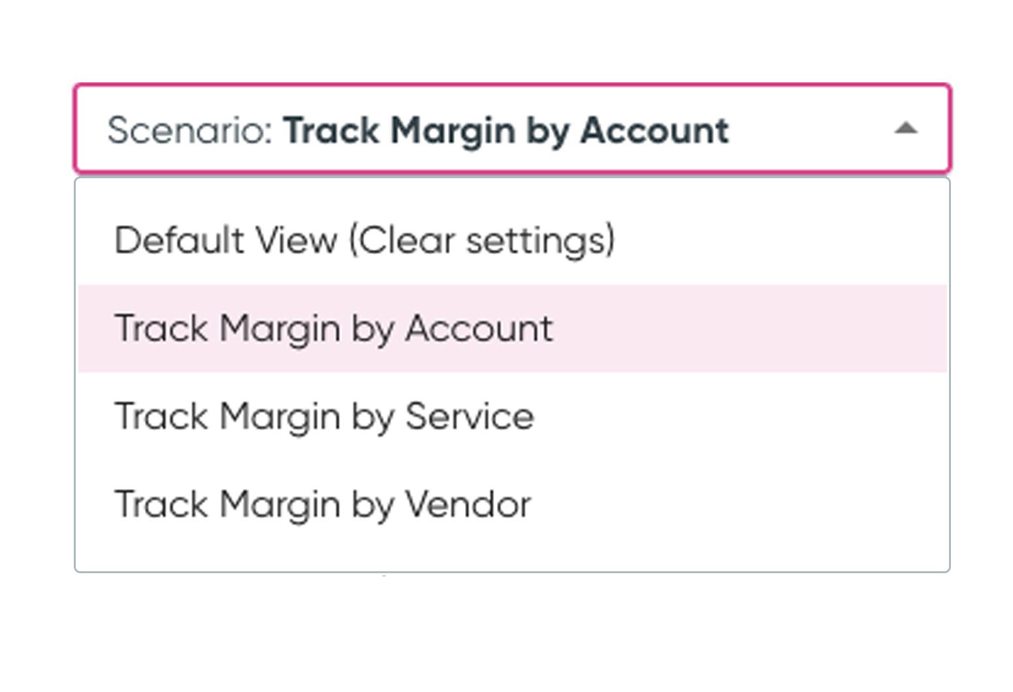Reselect the currently active Account scenario

pyautogui.click(x=334, y=328)
